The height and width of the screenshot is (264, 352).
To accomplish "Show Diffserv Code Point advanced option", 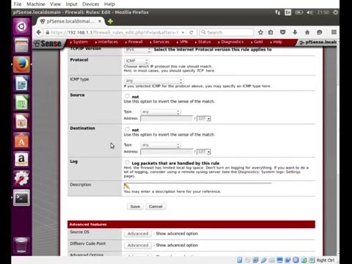I will 138,245.
